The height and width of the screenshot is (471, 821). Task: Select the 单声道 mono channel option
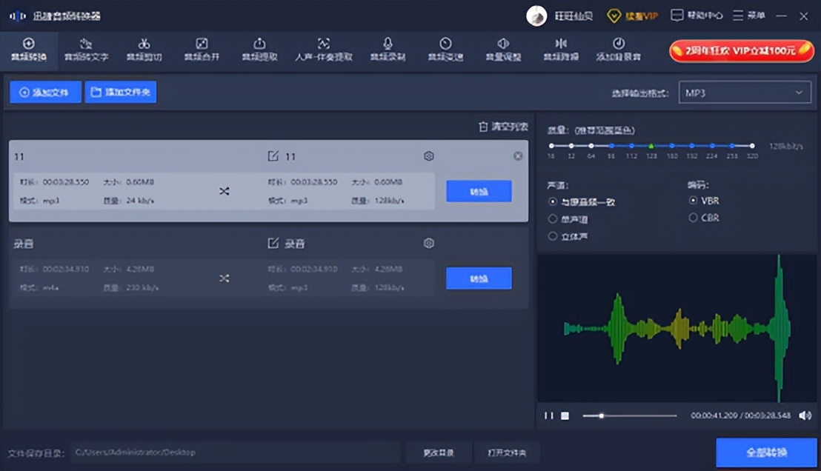553,217
